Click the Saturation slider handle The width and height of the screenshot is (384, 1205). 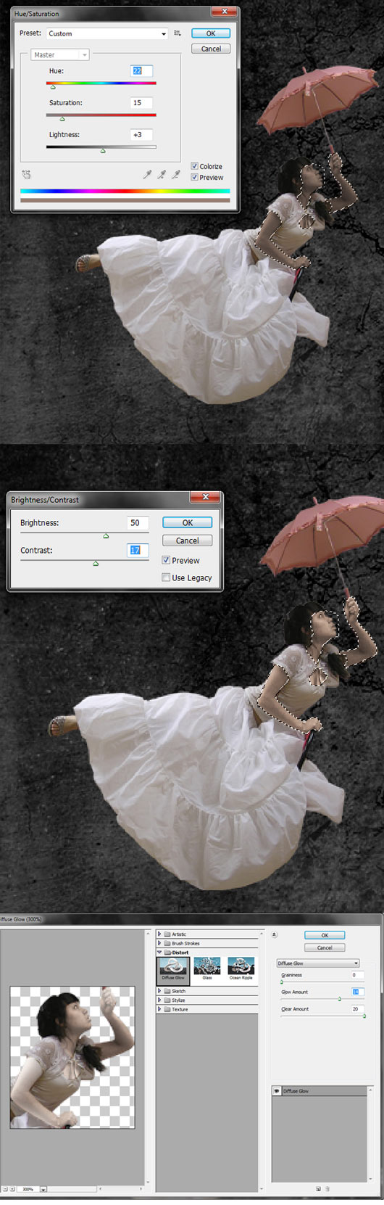(62, 118)
